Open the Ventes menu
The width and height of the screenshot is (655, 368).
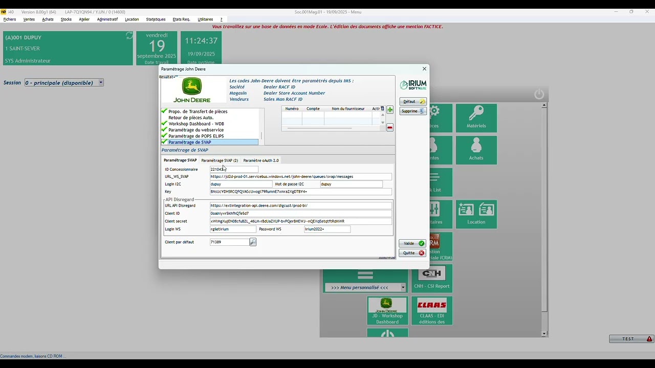tap(29, 19)
